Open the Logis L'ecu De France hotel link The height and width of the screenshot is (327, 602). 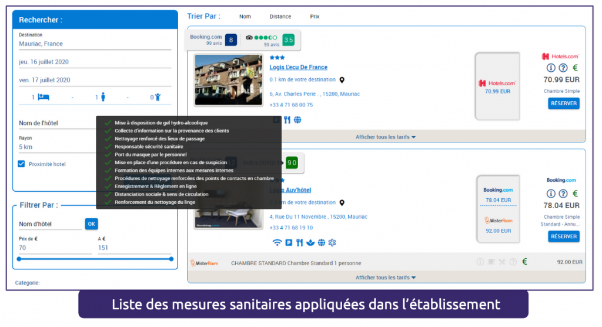pos(298,67)
